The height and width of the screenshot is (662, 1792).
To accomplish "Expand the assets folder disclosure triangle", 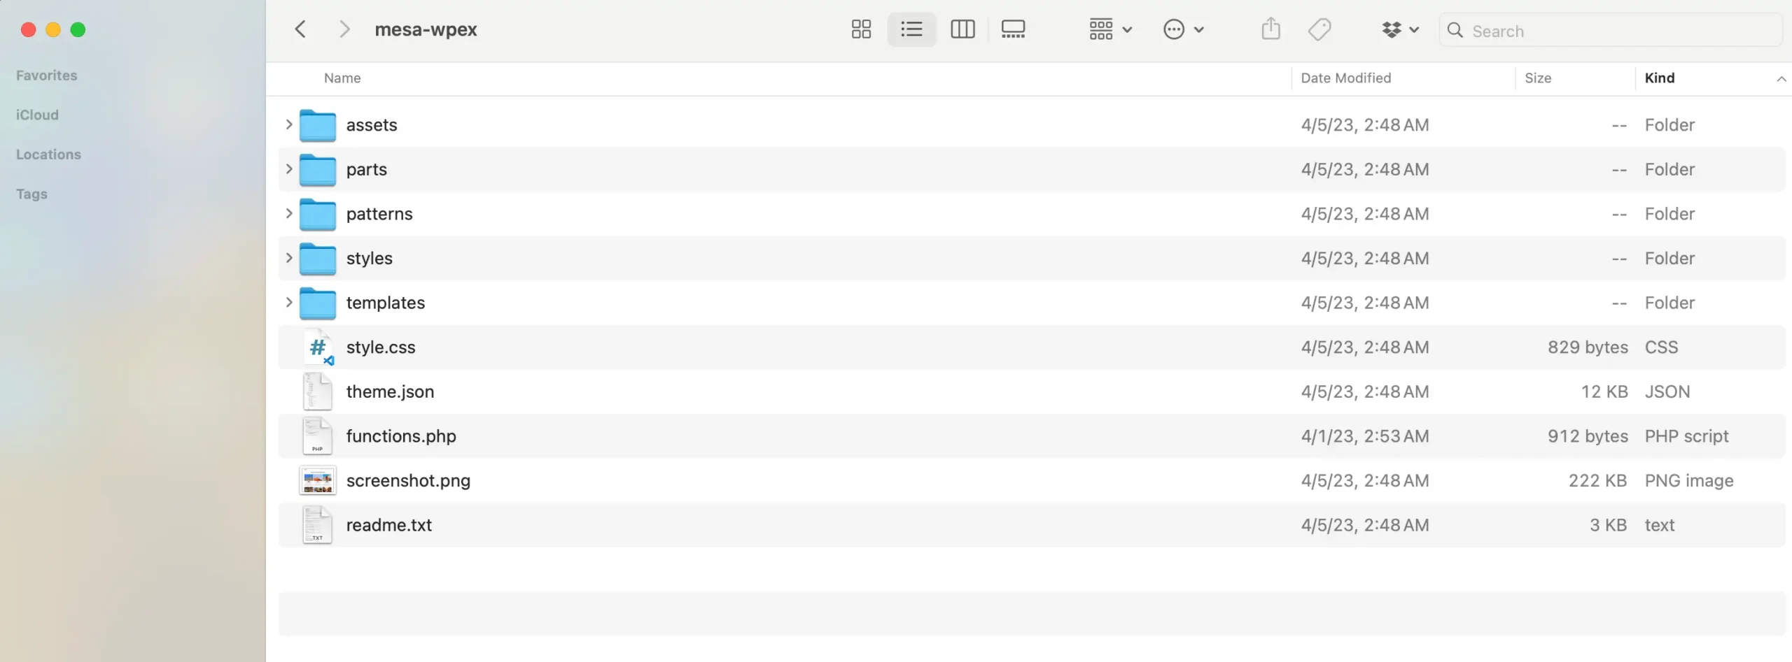I will pyautogui.click(x=288, y=124).
